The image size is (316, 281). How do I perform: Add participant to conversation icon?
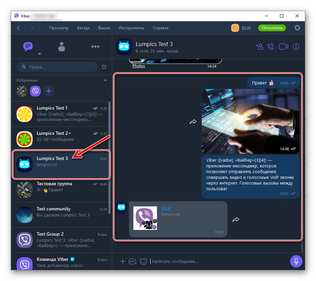(259, 46)
